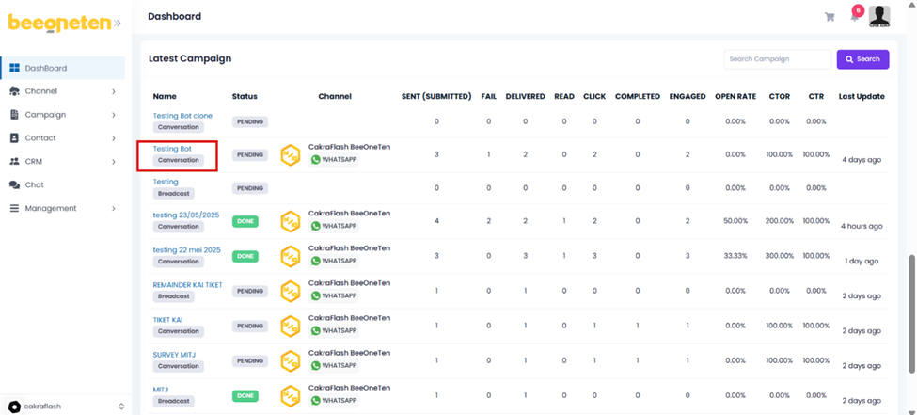Select DashBoard in the sidebar
The image size is (917, 415).
pyautogui.click(x=45, y=69)
